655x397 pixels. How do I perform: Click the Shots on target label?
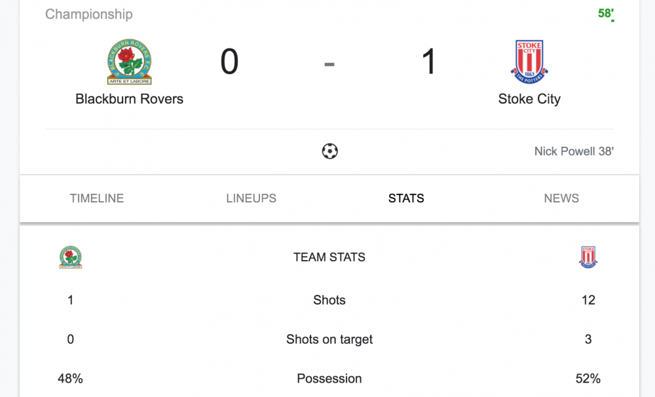[329, 339]
